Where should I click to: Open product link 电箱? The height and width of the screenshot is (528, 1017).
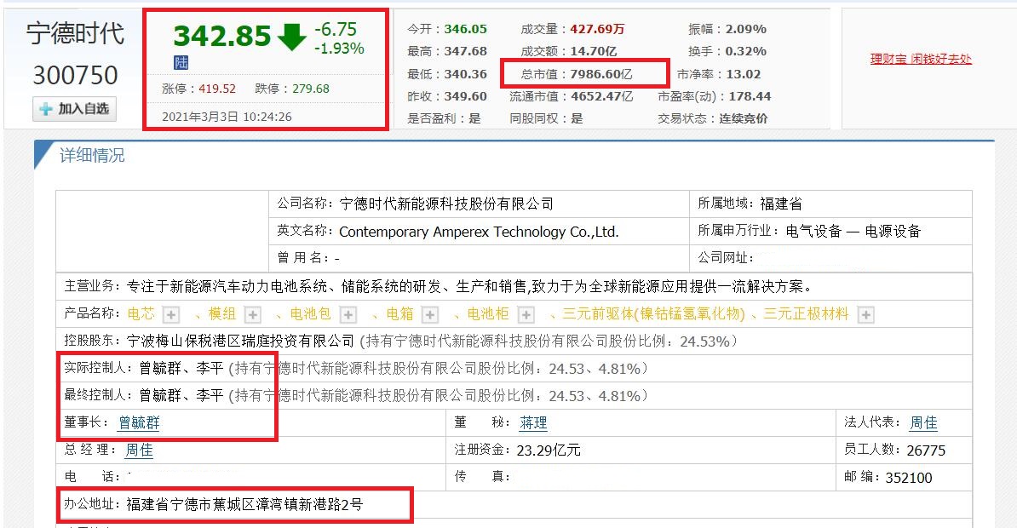point(399,314)
